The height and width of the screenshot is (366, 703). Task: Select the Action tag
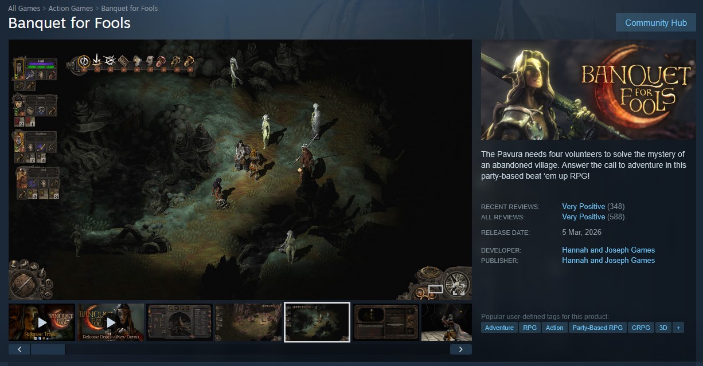coord(554,328)
